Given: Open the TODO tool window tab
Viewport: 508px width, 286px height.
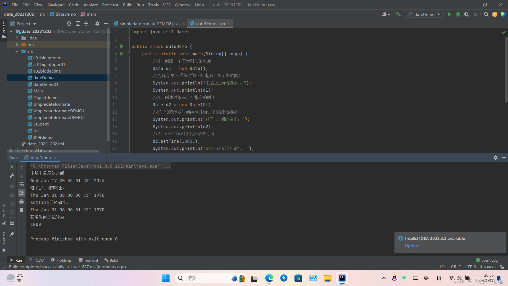Looking at the screenshot, I should pos(36,260).
